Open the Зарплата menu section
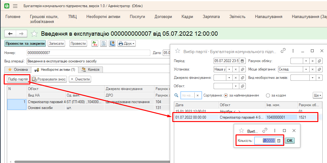327x163 pixels. click(x=211, y=17)
